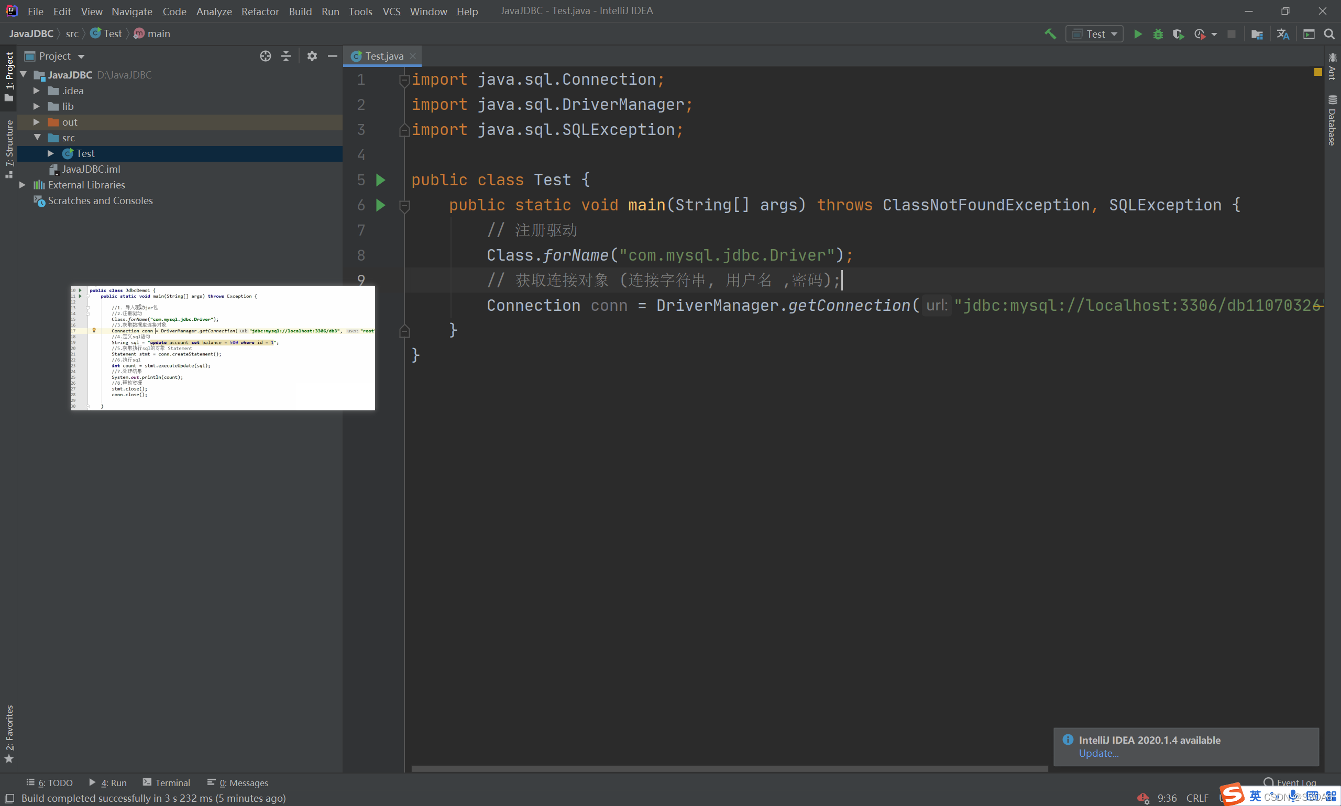Image resolution: width=1341 pixels, height=806 pixels.
Task: Toggle the Structure tool window stripe
Action: click(x=9, y=148)
